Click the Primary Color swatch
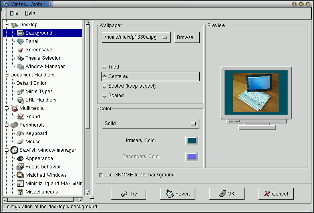The width and height of the screenshot is (314, 213). click(x=192, y=141)
